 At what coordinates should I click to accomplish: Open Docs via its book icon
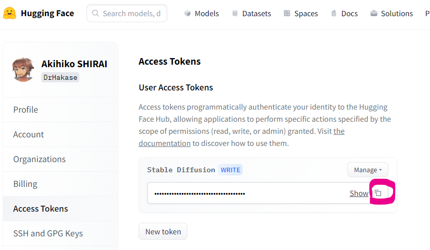pos(334,14)
